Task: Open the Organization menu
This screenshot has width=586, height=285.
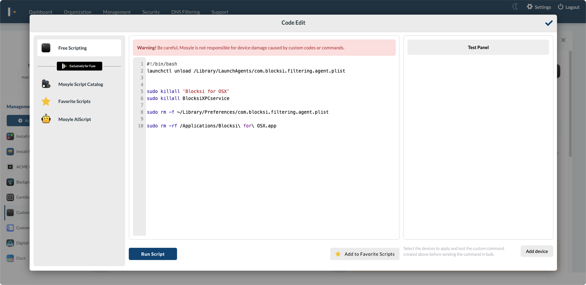Action: coord(78,12)
